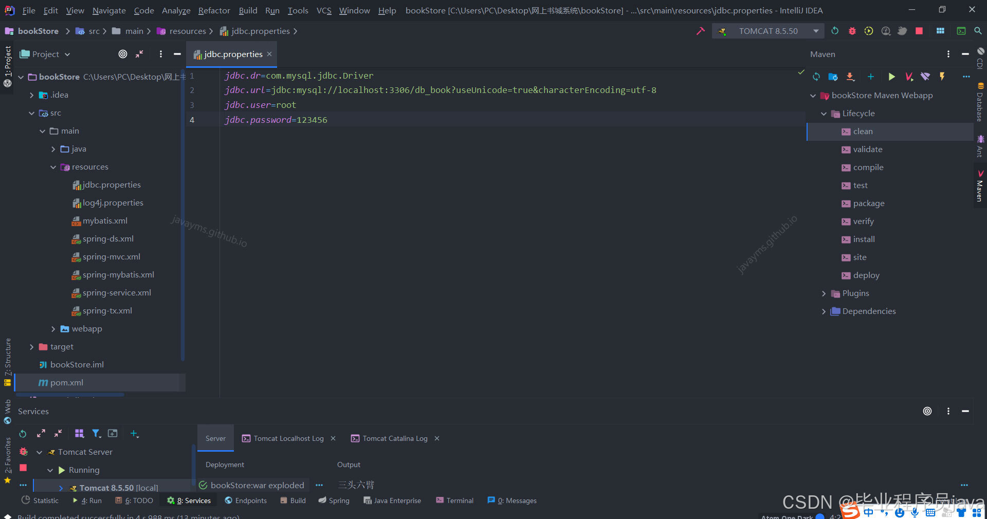
Task: Click the Services debug bug icon
Action: pyautogui.click(x=23, y=452)
